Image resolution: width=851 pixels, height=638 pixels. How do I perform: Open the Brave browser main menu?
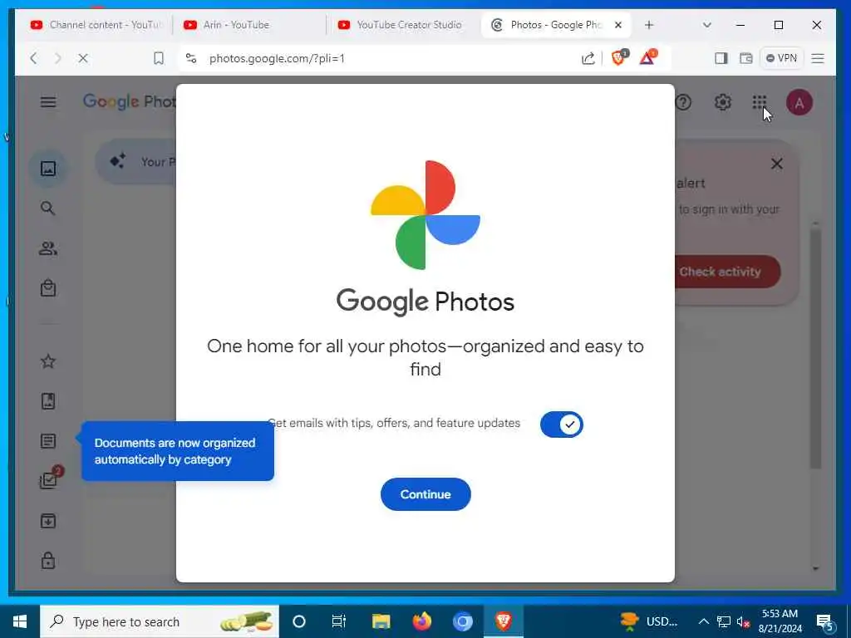point(818,58)
